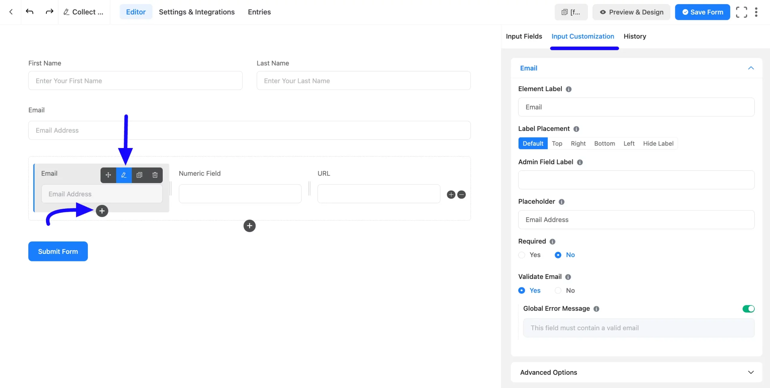Set label placement to Top
This screenshot has width=770, height=388.
click(x=557, y=143)
